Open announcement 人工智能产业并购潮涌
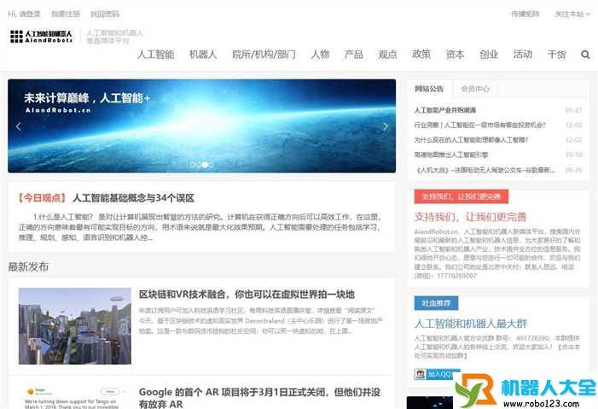This screenshot has width=598, height=409. (x=445, y=110)
